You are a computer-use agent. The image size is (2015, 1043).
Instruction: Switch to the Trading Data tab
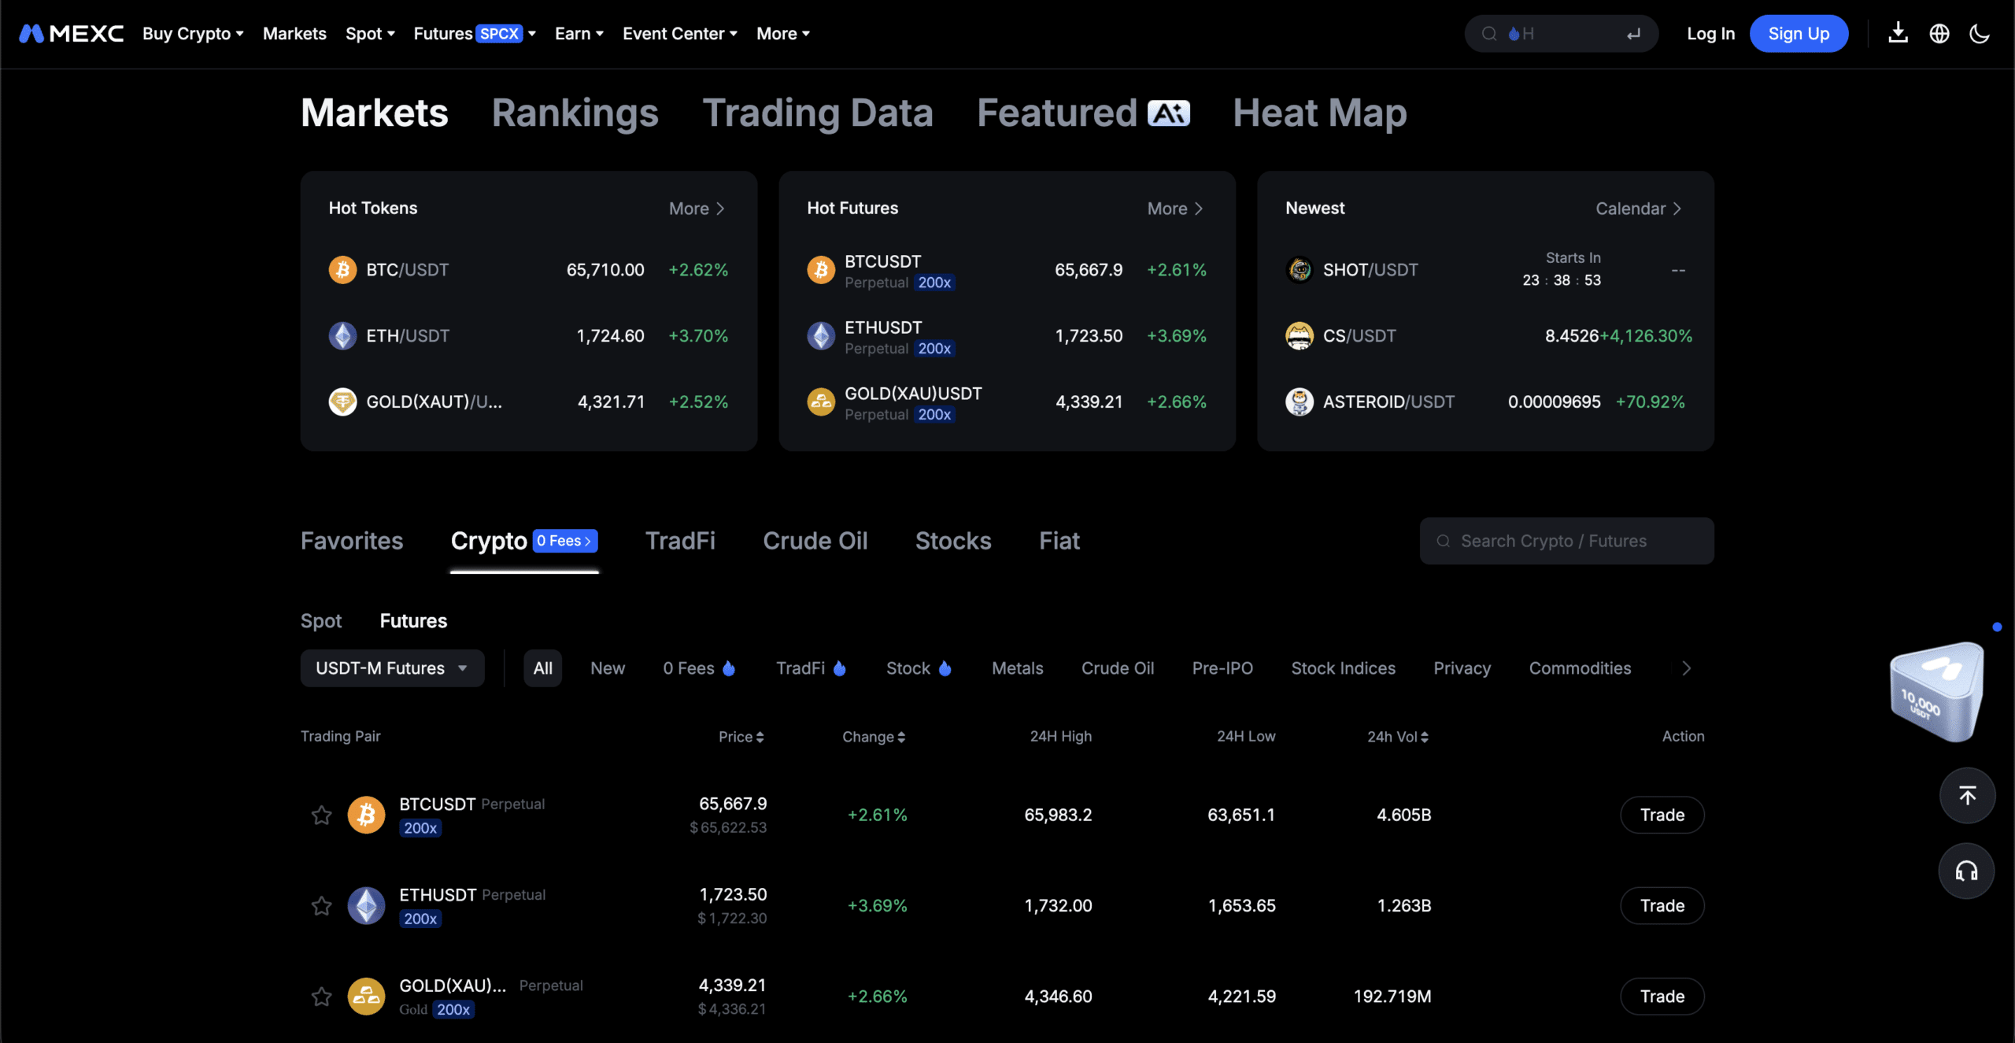coord(818,113)
